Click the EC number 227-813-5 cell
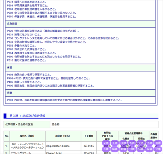The width and height of the screenshot is (163, 154). coord(89,146)
